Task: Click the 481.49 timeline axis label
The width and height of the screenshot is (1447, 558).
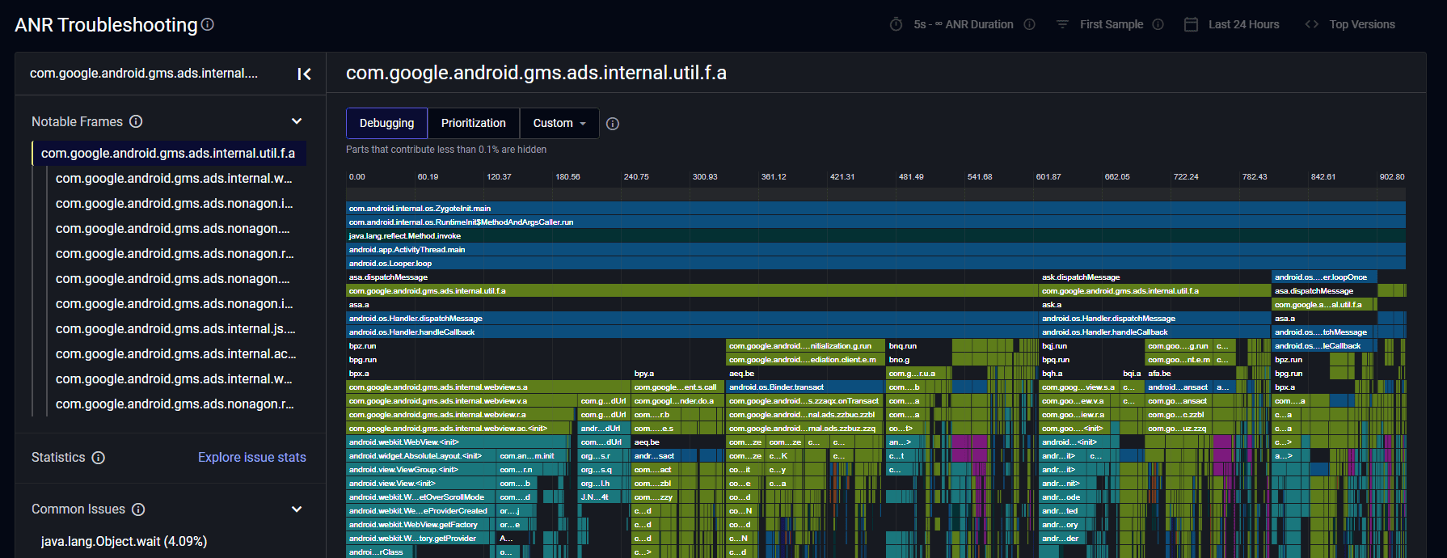Action: pyautogui.click(x=911, y=176)
